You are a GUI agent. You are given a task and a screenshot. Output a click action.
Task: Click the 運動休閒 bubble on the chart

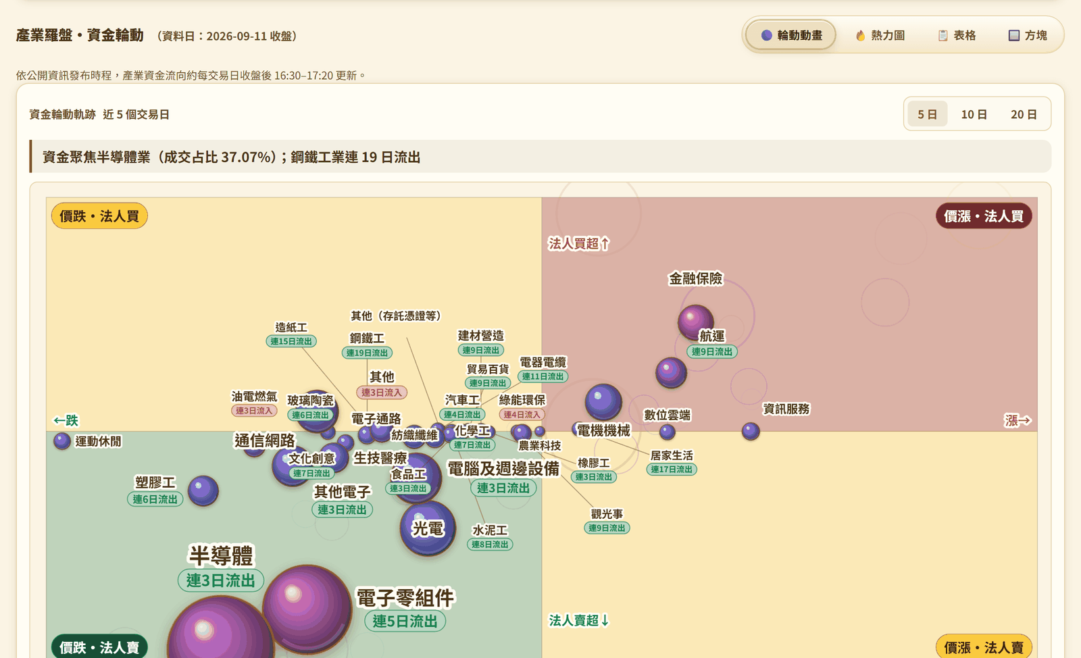[x=62, y=441]
